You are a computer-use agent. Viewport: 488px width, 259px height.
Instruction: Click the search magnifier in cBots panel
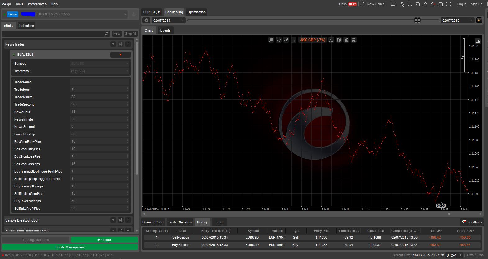[x=106, y=33]
